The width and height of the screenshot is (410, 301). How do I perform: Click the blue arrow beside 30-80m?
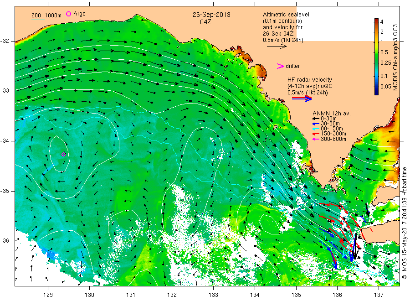(316, 124)
